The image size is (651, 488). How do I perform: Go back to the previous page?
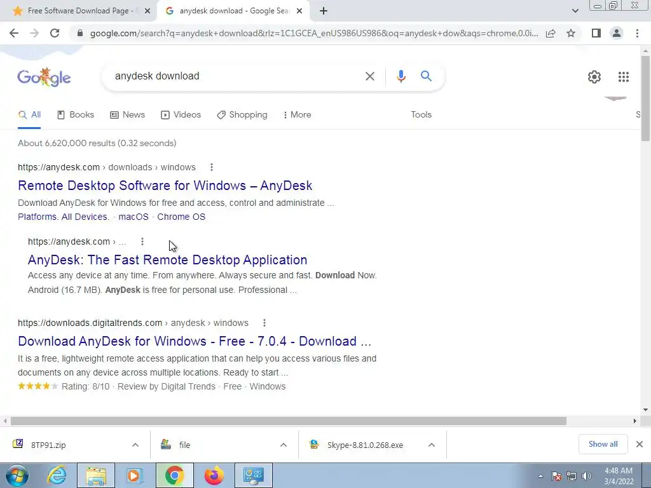tap(14, 33)
